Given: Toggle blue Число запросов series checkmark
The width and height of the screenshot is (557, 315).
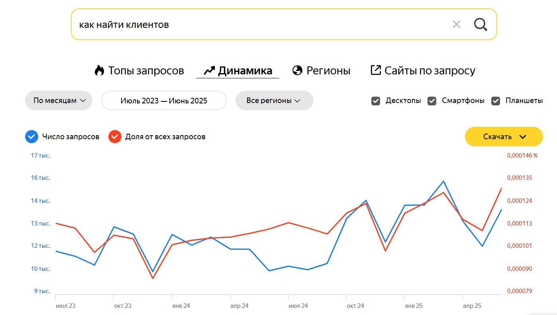Looking at the screenshot, I should tap(31, 137).
